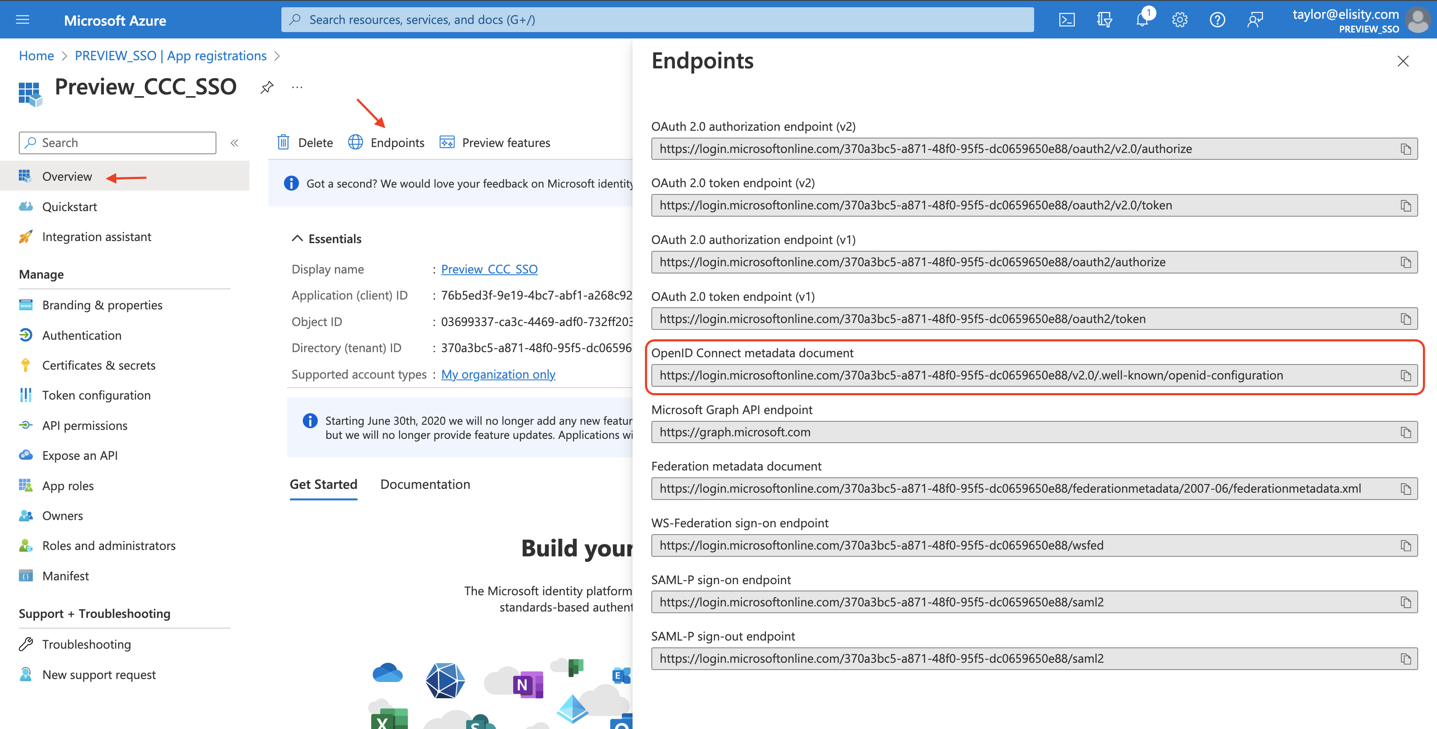Collapse the Essentials section
1437x729 pixels.
tap(297, 238)
